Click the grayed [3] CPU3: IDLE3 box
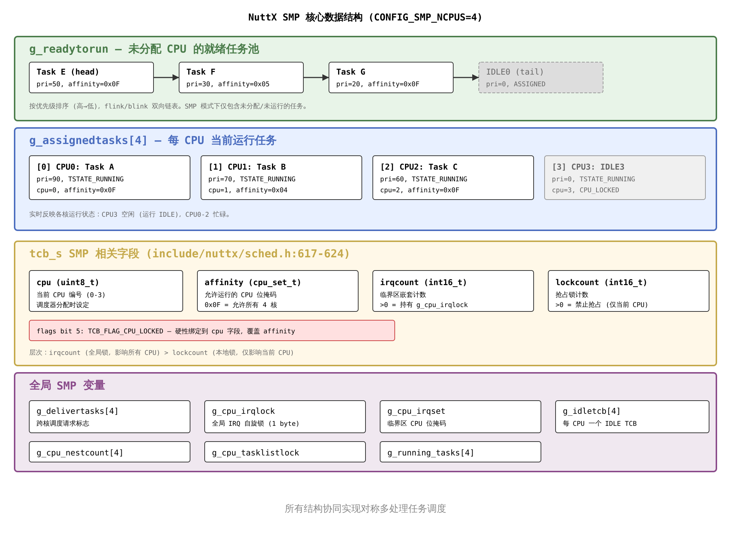This screenshot has height=541, width=731. click(625, 178)
